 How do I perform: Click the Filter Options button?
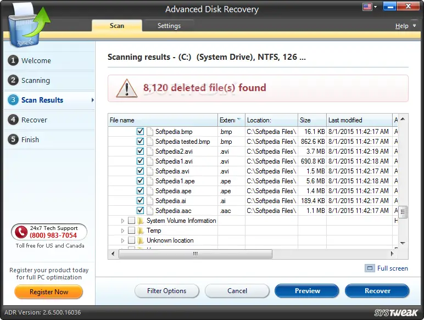(x=166, y=291)
